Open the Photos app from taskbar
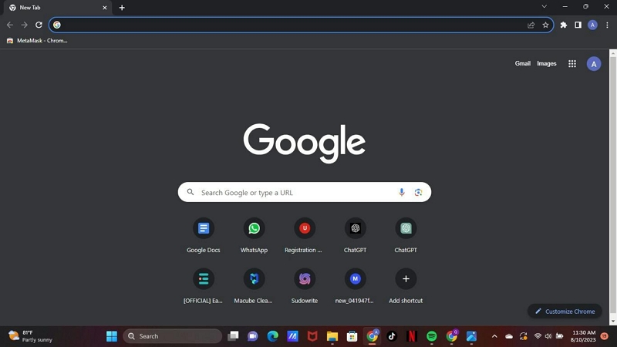The image size is (617, 347). pyautogui.click(x=471, y=336)
